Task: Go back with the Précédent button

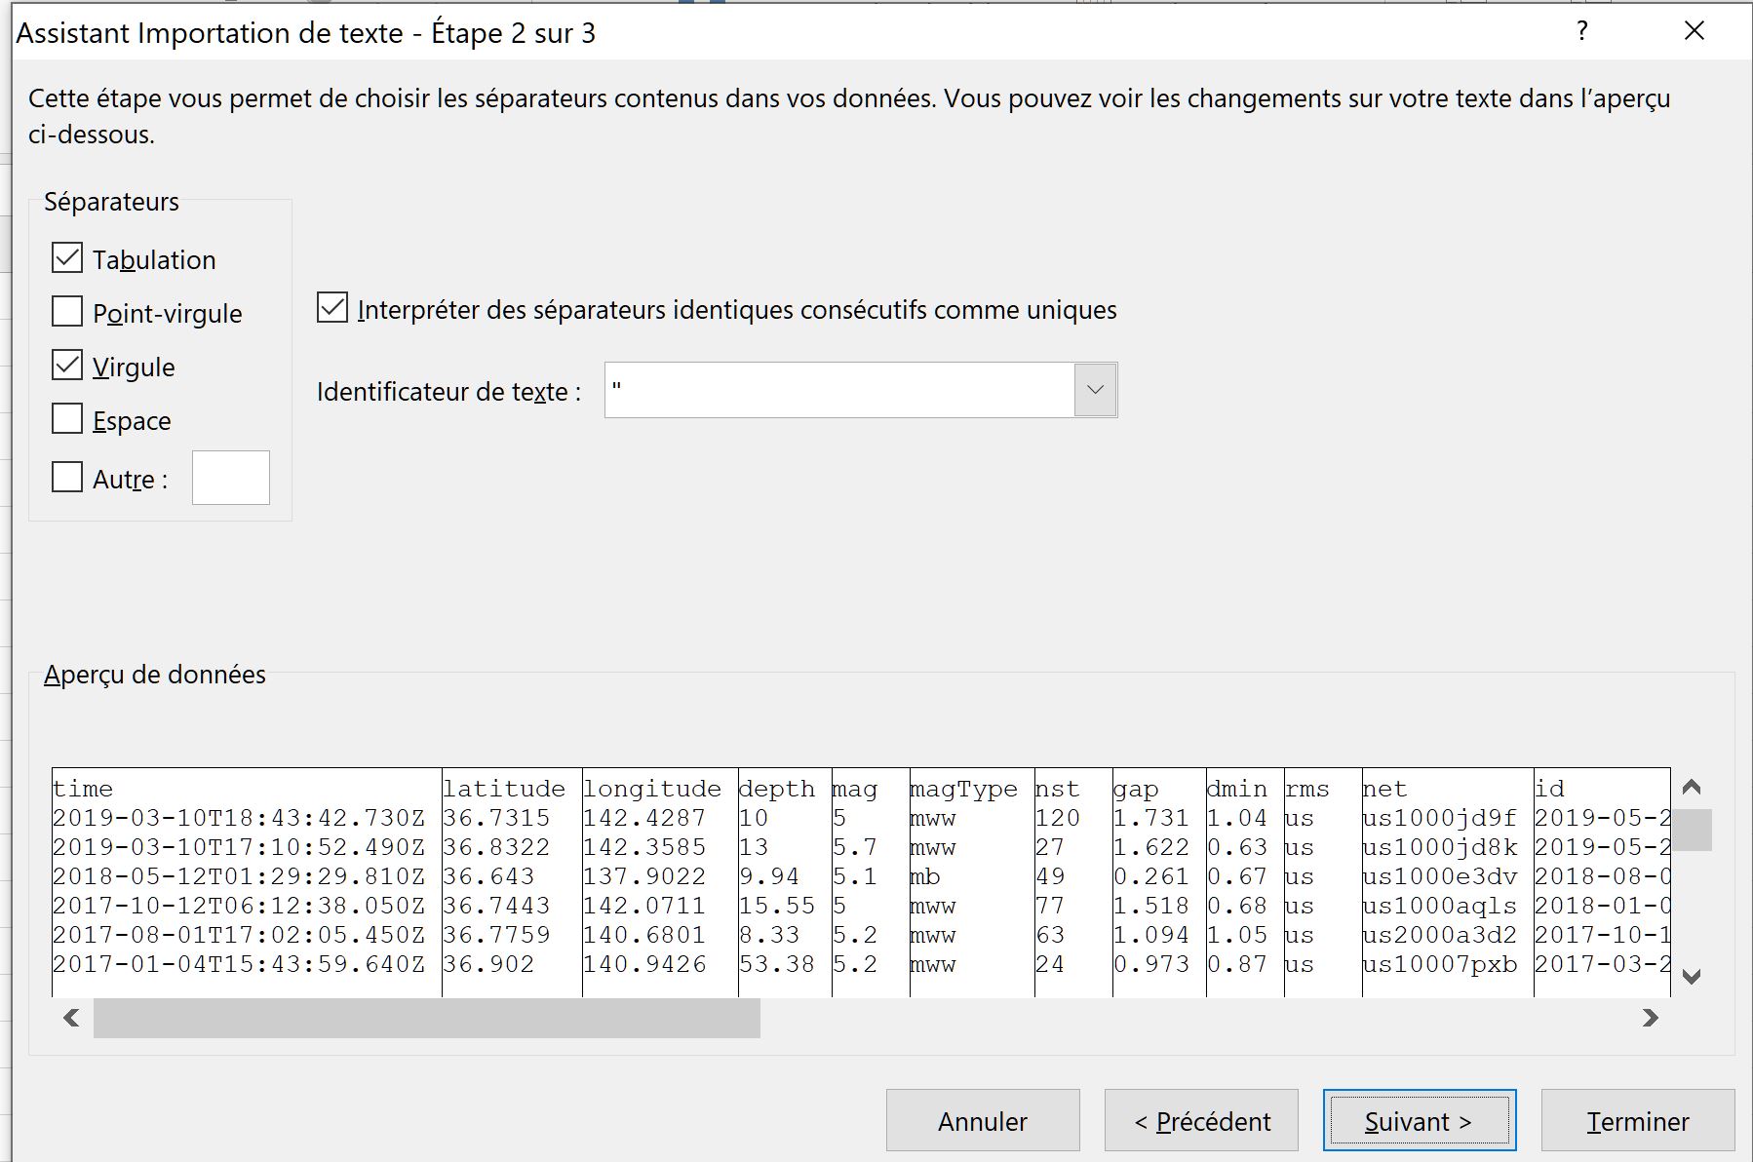Action: (x=1201, y=1121)
